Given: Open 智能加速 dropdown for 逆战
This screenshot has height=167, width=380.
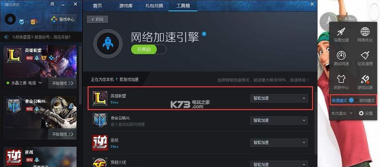Looking at the screenshot, I should pos(279,142).
